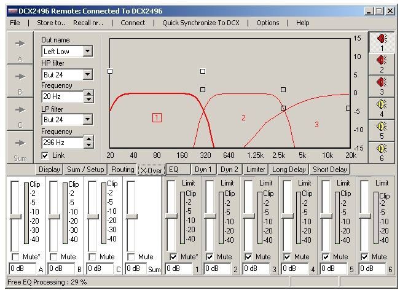Click the Free EQ Processing status text
The width and height of the screenshot is (400, 290).
coord(47,282)
